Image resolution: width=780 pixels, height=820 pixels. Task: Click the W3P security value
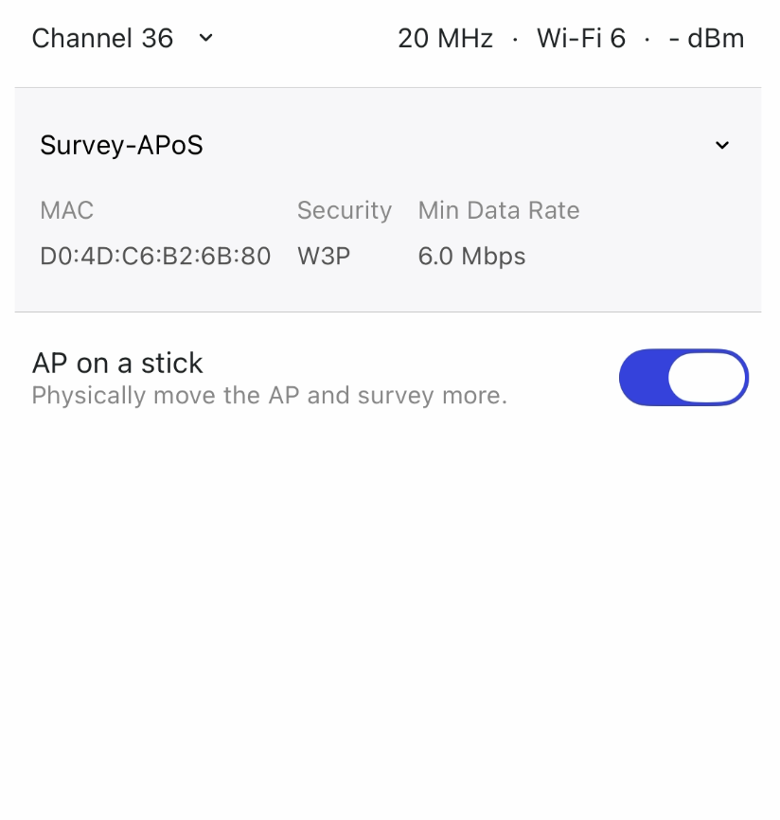pyautogui.click(x=324, y=257)
